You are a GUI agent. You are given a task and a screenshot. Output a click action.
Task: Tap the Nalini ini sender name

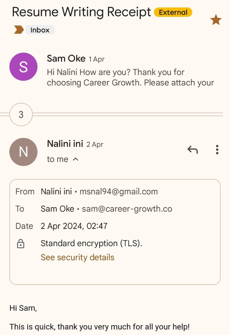65,143
